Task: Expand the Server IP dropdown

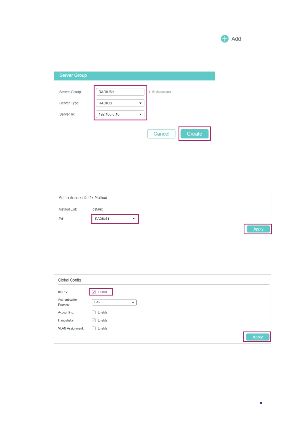Action: (120, 114)
